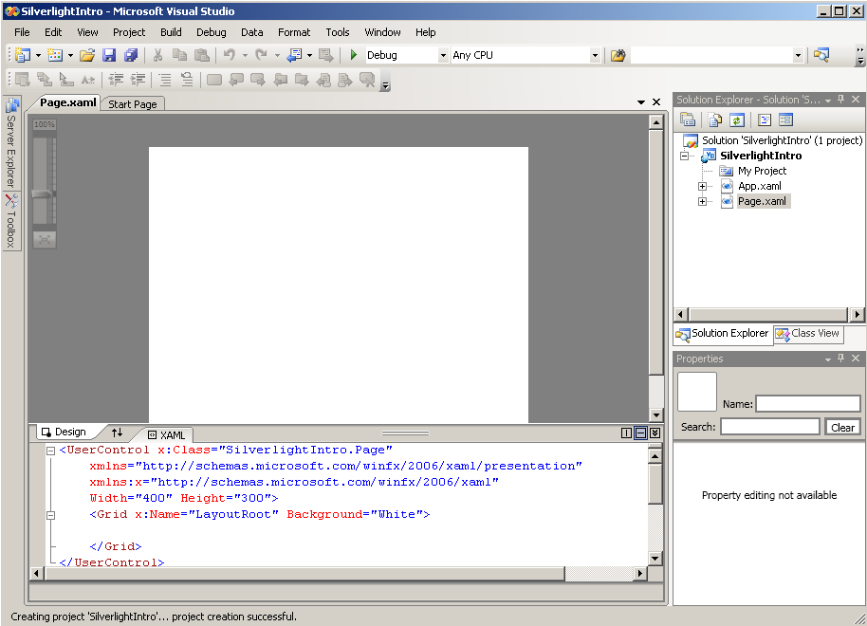Viewport: 867px width, 626px height.
Task: Click the designer zoom slider handle
Action: pos(42,193)
